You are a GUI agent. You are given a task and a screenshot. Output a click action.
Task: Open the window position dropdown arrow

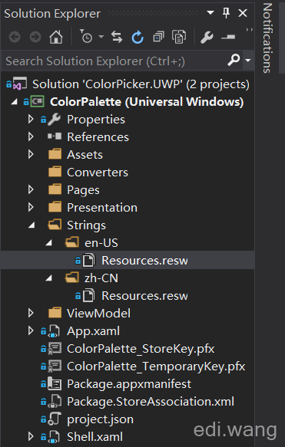[210, 13]
